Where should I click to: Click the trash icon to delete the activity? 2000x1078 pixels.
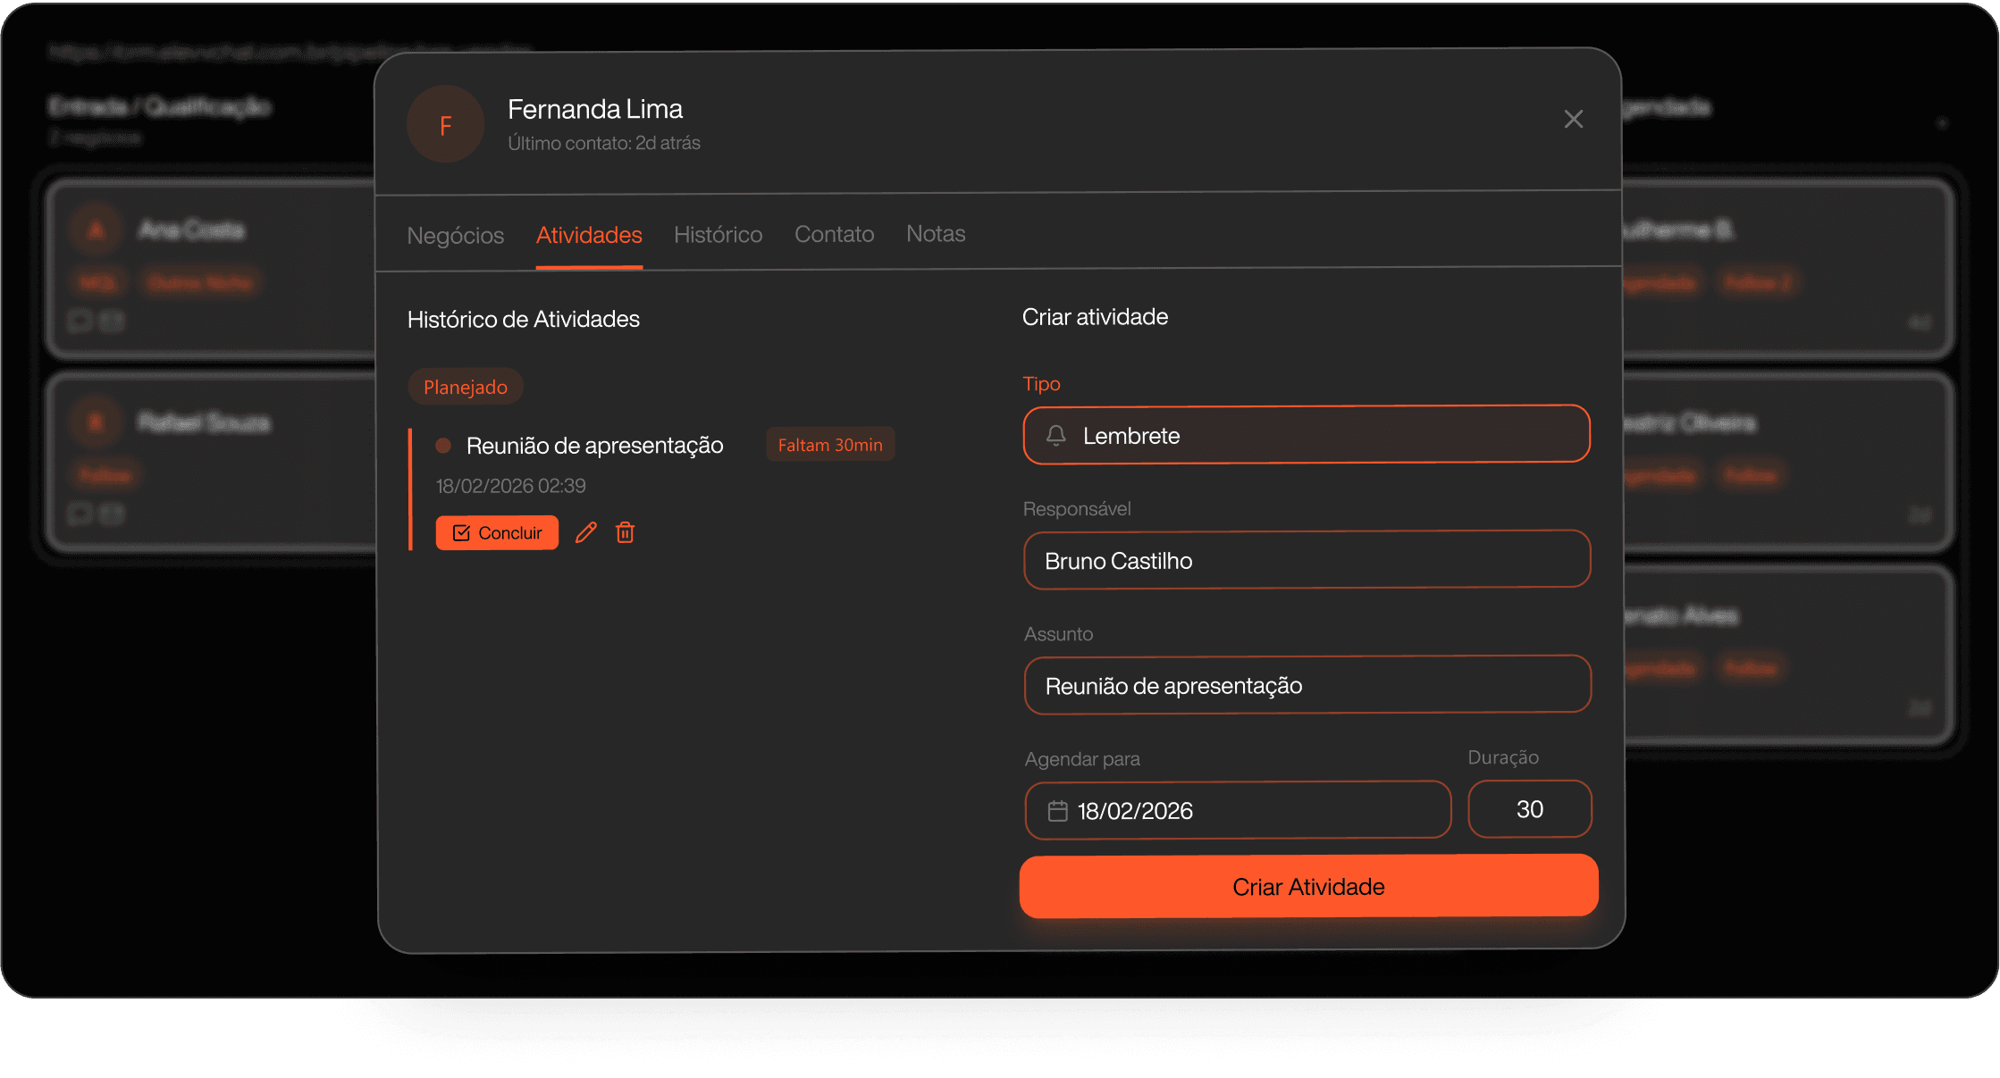click(x=626, y=532)
